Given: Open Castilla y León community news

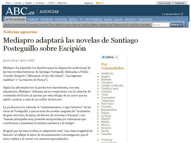Looking at the screenshot, I should tap(110, 89).
